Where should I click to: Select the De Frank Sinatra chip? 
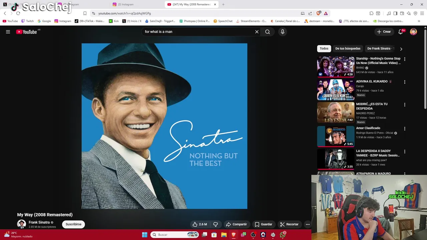click(x=380, y=49)
